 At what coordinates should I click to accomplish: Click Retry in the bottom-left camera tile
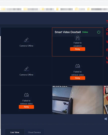26,107
